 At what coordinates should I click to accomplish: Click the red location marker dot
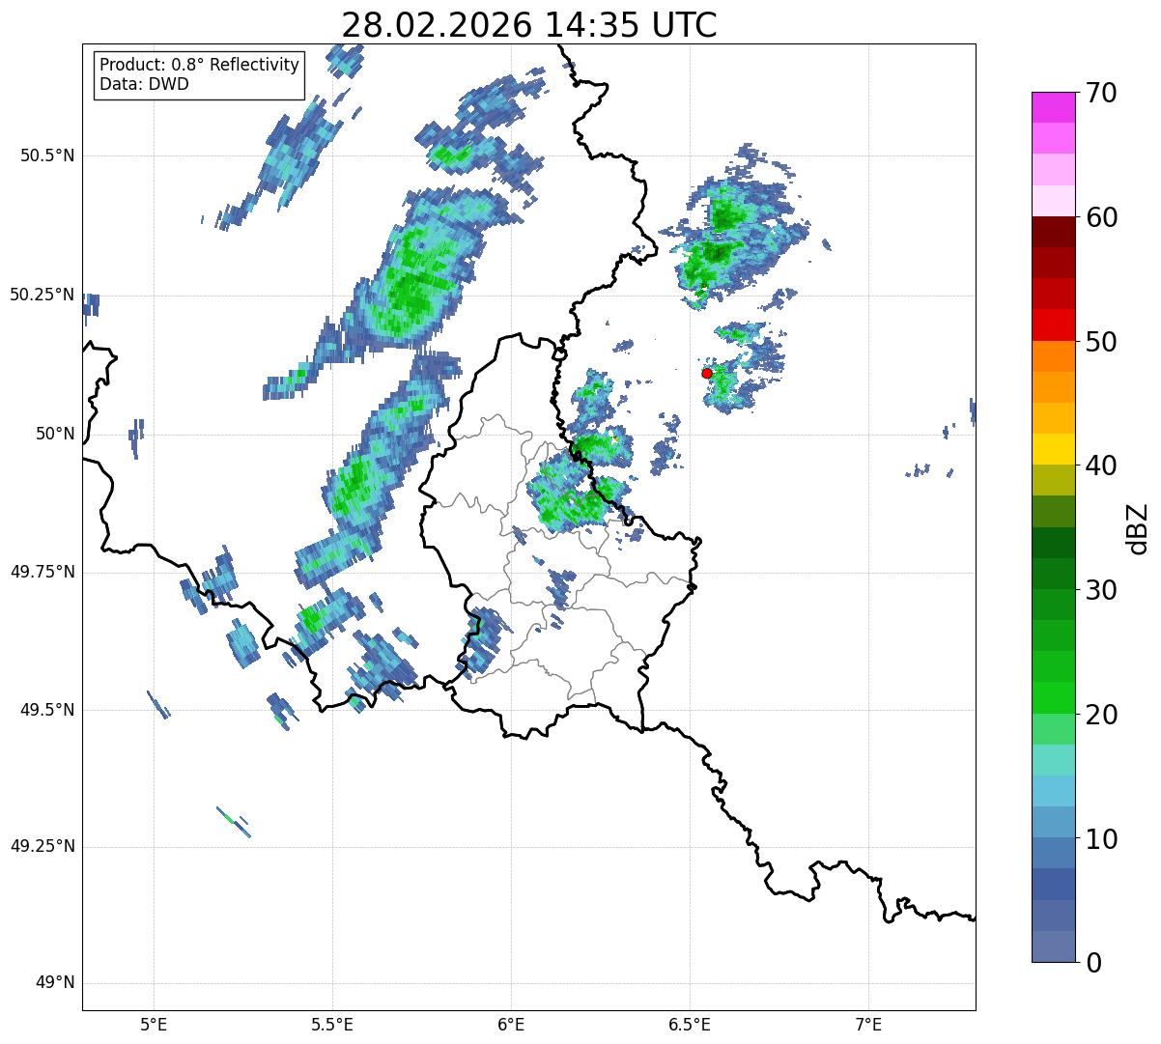click(x=707, y=373)
